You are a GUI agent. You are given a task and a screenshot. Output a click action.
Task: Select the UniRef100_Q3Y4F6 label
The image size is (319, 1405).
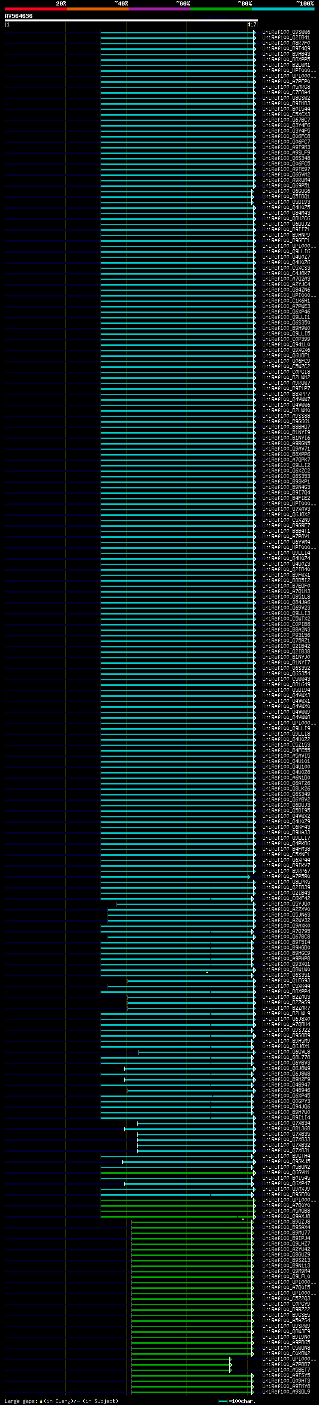coord(286,126)
